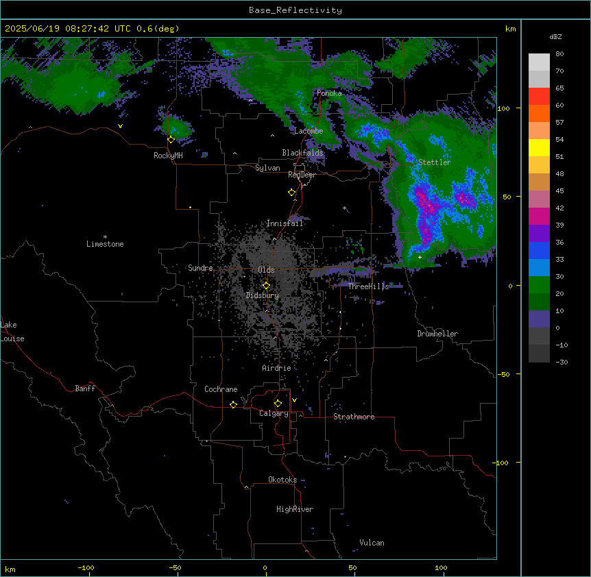Click the Airdrie city label
This screenshot has width=591, height=577.
tap(276, 368)
